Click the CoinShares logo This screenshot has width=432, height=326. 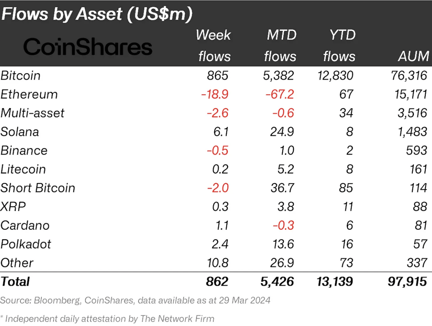click(x=88, y=47)
